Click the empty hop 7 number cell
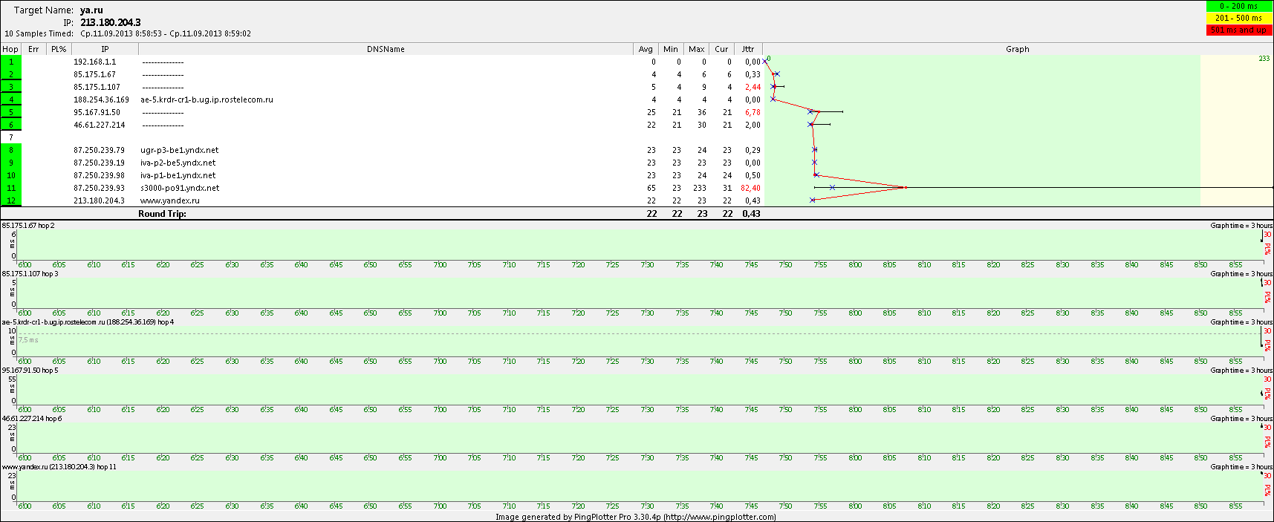The width and height of the screenshot is (1274, 522). point(11,137)
